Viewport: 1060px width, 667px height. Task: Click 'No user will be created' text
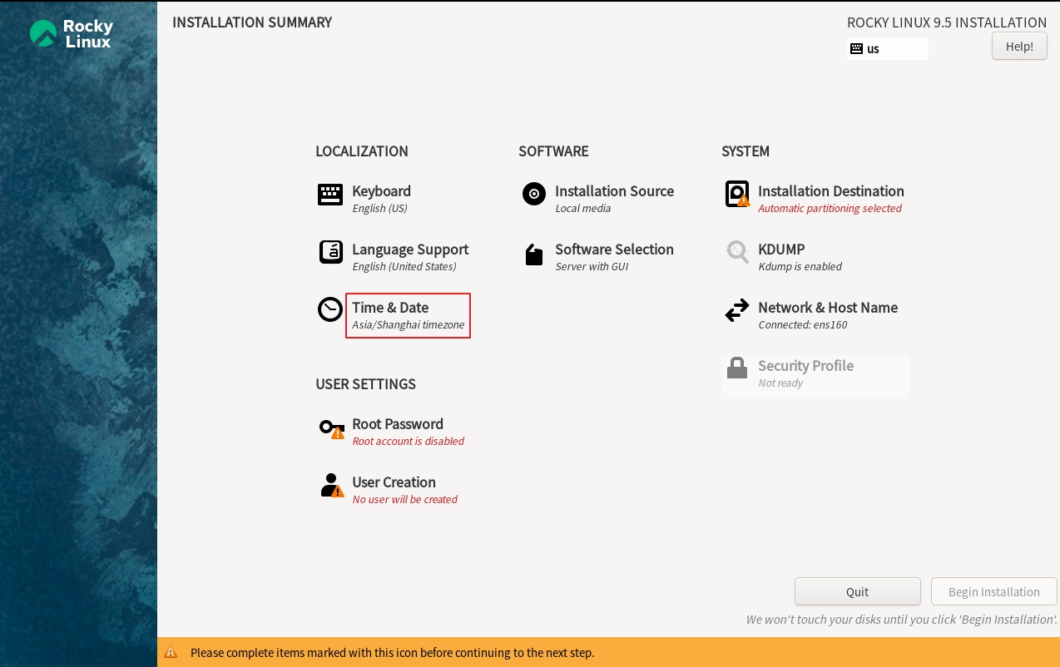pyautogui.click(x=404, y=500)
